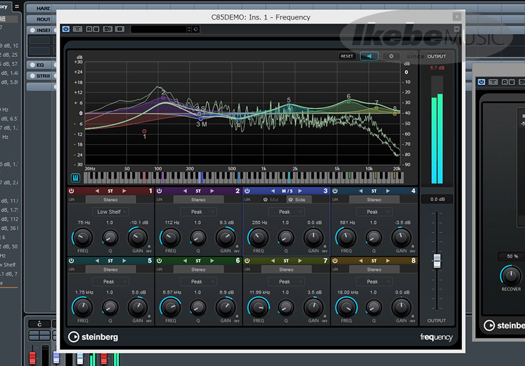This screenshot has height=366, width=525.
Task: Open band 5 Peak filter type dropdown
Action: (110, 282)
